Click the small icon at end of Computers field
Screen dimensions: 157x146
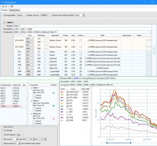150,32
